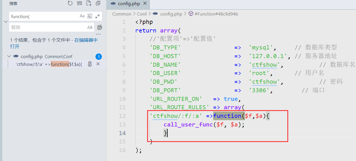Open the ctfshow/:f/:a match result
The height and width of the screenshot is (161, 356).
coord(49,64)
